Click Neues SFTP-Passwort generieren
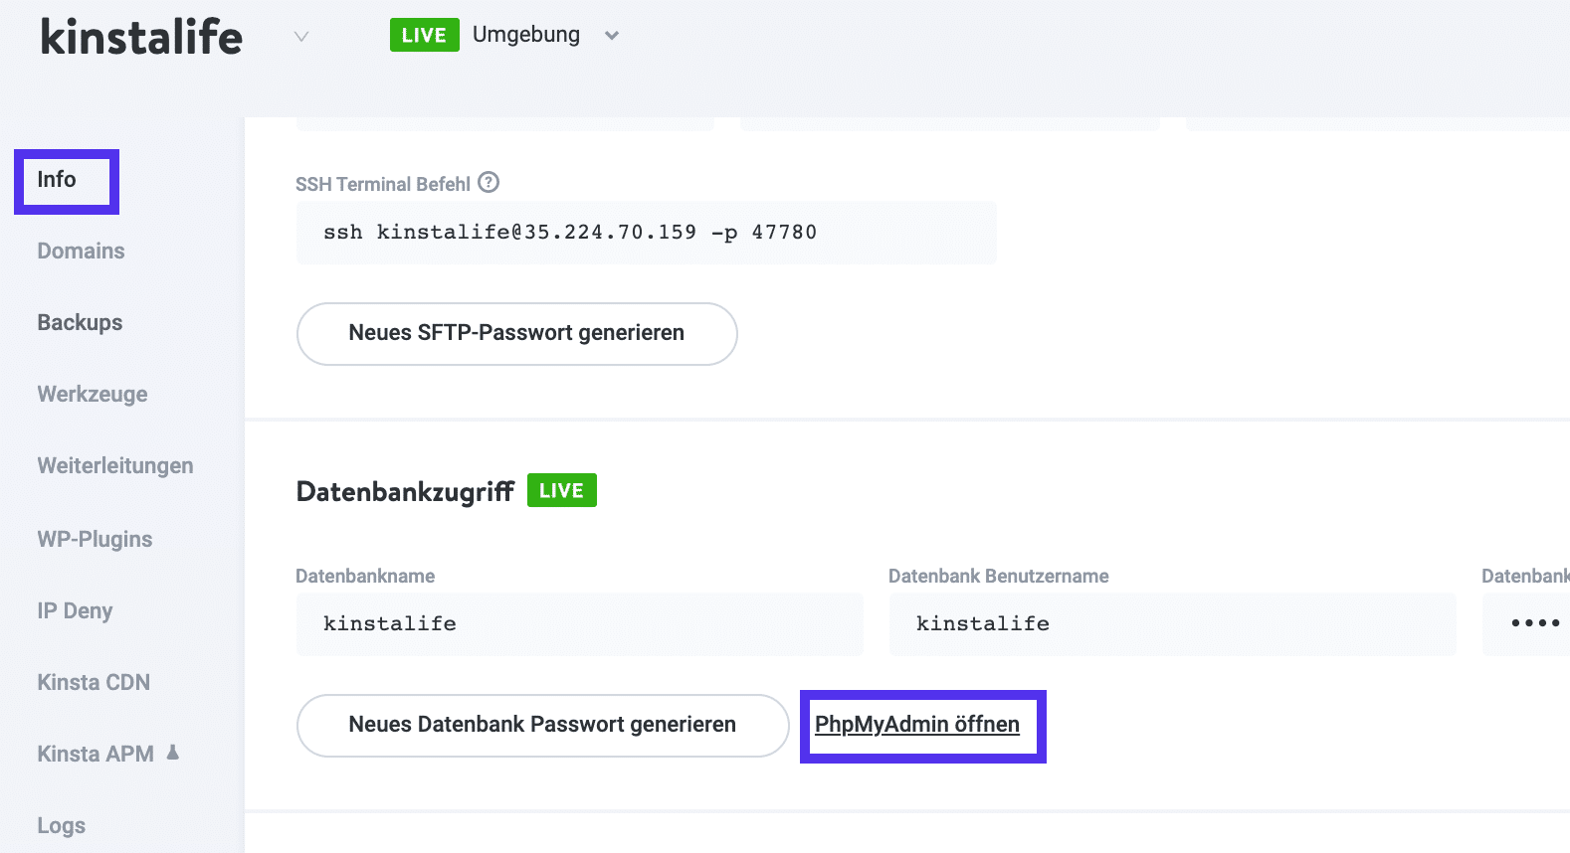Screen dimensions: 1570x853 click(515, 333)
